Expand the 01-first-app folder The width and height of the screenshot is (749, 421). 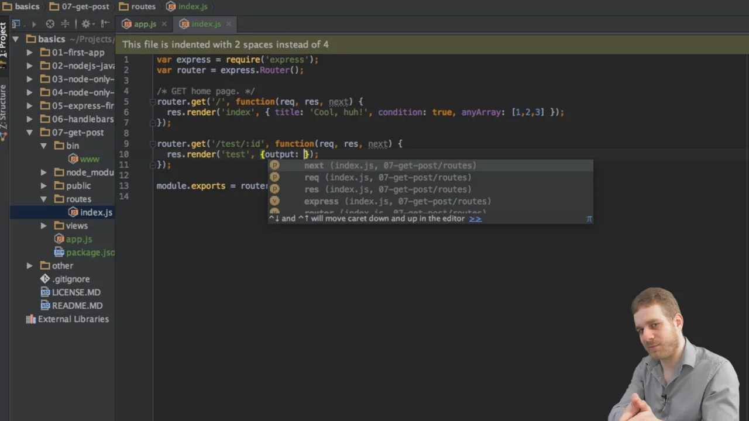click(x=30, y=53)
